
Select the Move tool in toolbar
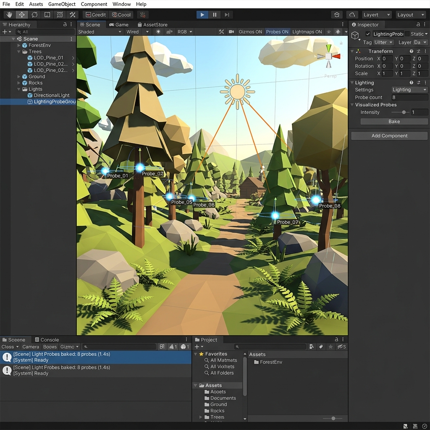pyautogui.click(x=22, y=15)
